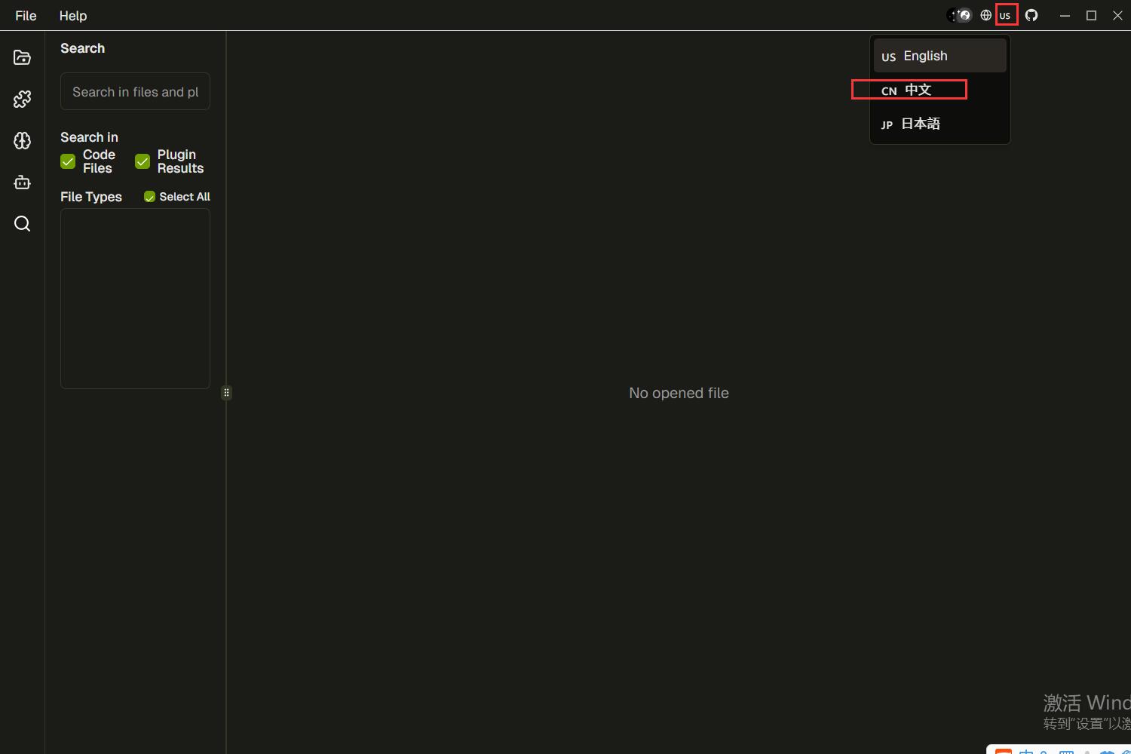Toggle the Select All file types checkbox
Screen dimensions: 1131x754
149,197
